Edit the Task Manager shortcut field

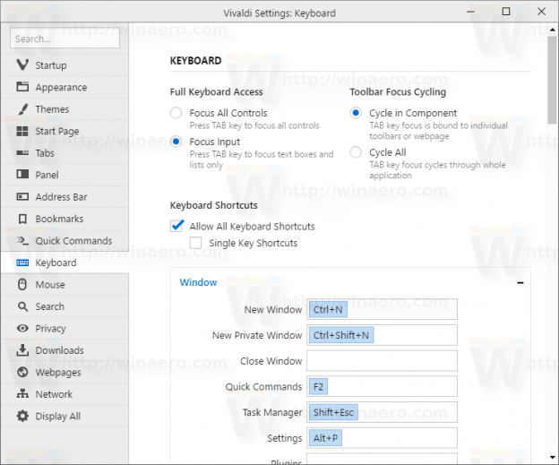point(382,412)
